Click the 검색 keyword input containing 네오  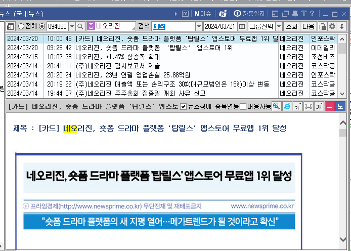173,26
